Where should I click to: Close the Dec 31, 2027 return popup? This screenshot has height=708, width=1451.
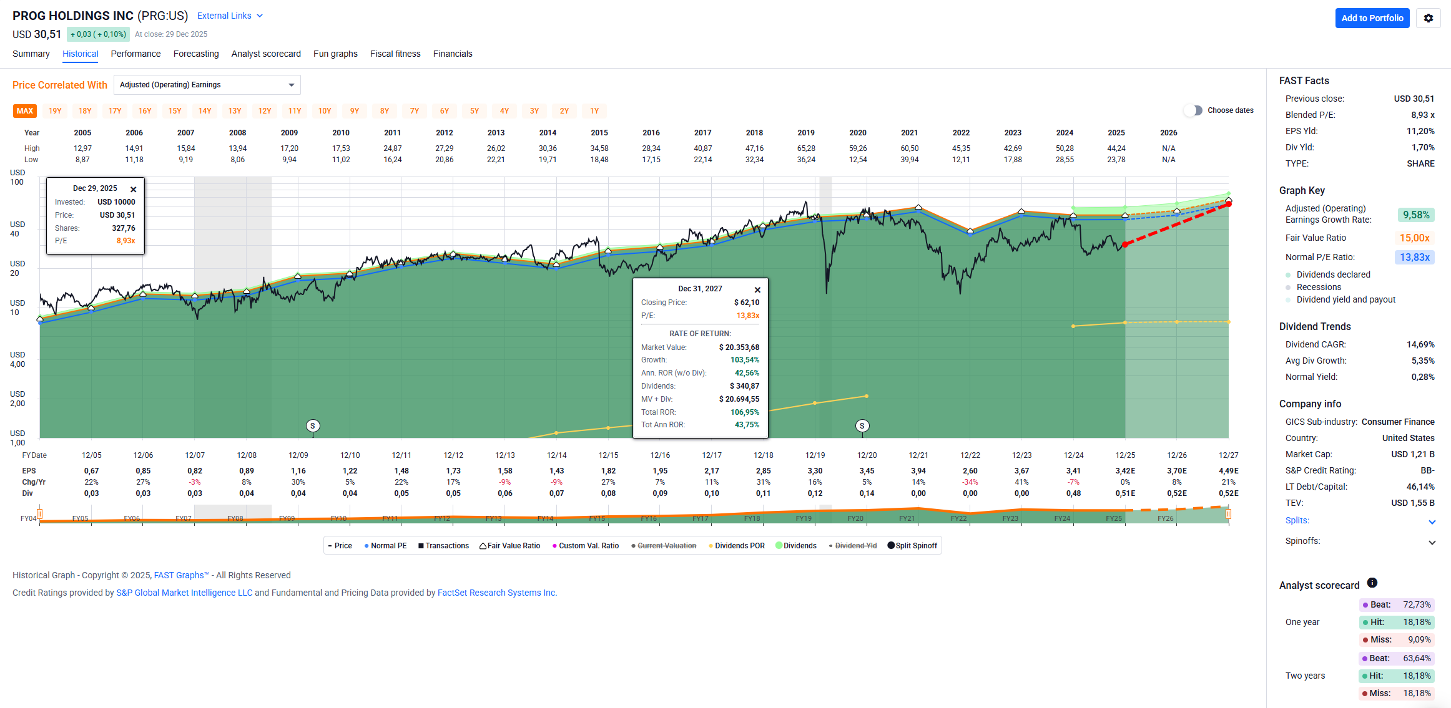pyautogui.click(x=757, y=289)
